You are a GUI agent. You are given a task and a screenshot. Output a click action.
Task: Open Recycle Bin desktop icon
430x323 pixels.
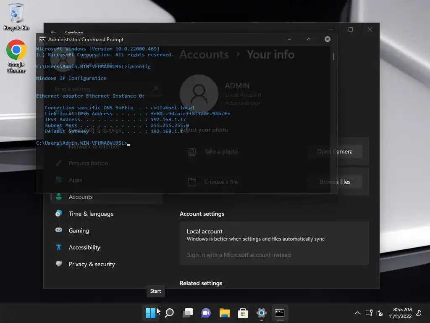[16, 17]
